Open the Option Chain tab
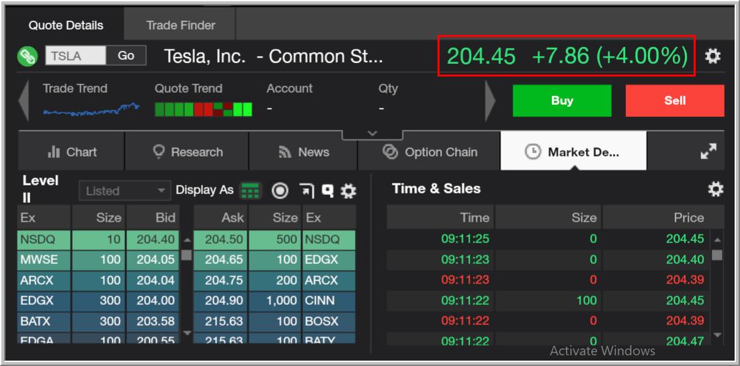Screen dimensions: 740x366 click(429, 151)
